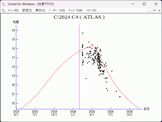Maximize the Comet for Windows application window
Screen dimensions: 162x122
coord(144,4)
